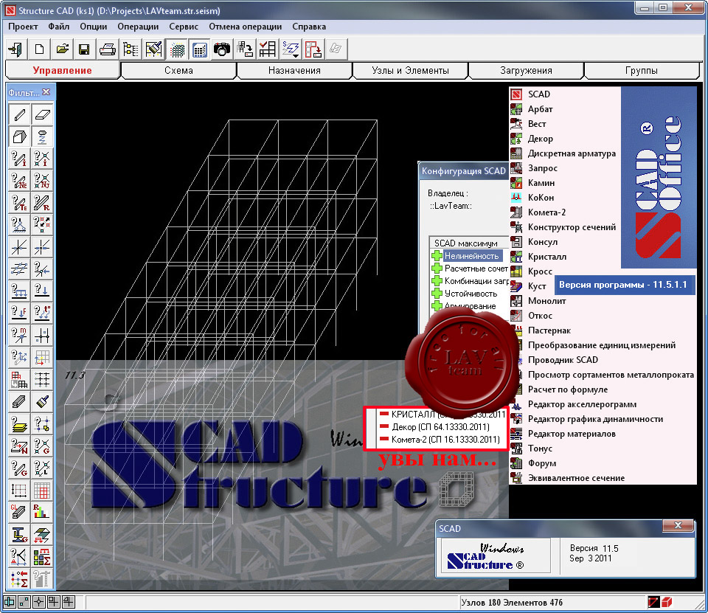Viewport: 708px width, 613px height.
Task: Click the paintbrush icon in filter panel
Action: (42, 401)
